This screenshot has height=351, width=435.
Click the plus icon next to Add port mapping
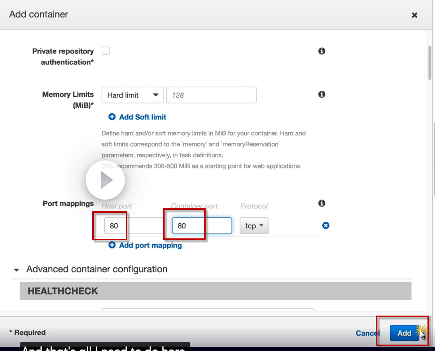pyautogui.click(x=112, y=245)
